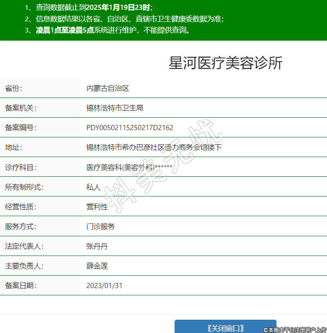Click the 备案机关 row label
The image size is (327, 333).
(21, 108)
